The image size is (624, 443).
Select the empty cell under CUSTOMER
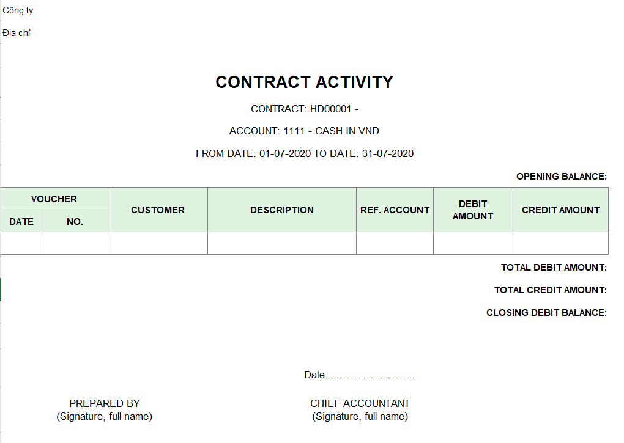click(x=158, y=243)
